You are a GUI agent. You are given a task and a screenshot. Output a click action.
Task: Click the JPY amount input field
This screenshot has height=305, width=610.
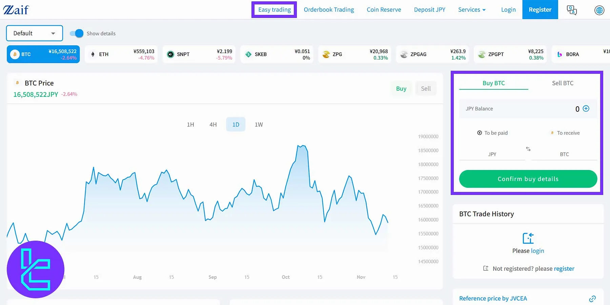tap(492, 154)
